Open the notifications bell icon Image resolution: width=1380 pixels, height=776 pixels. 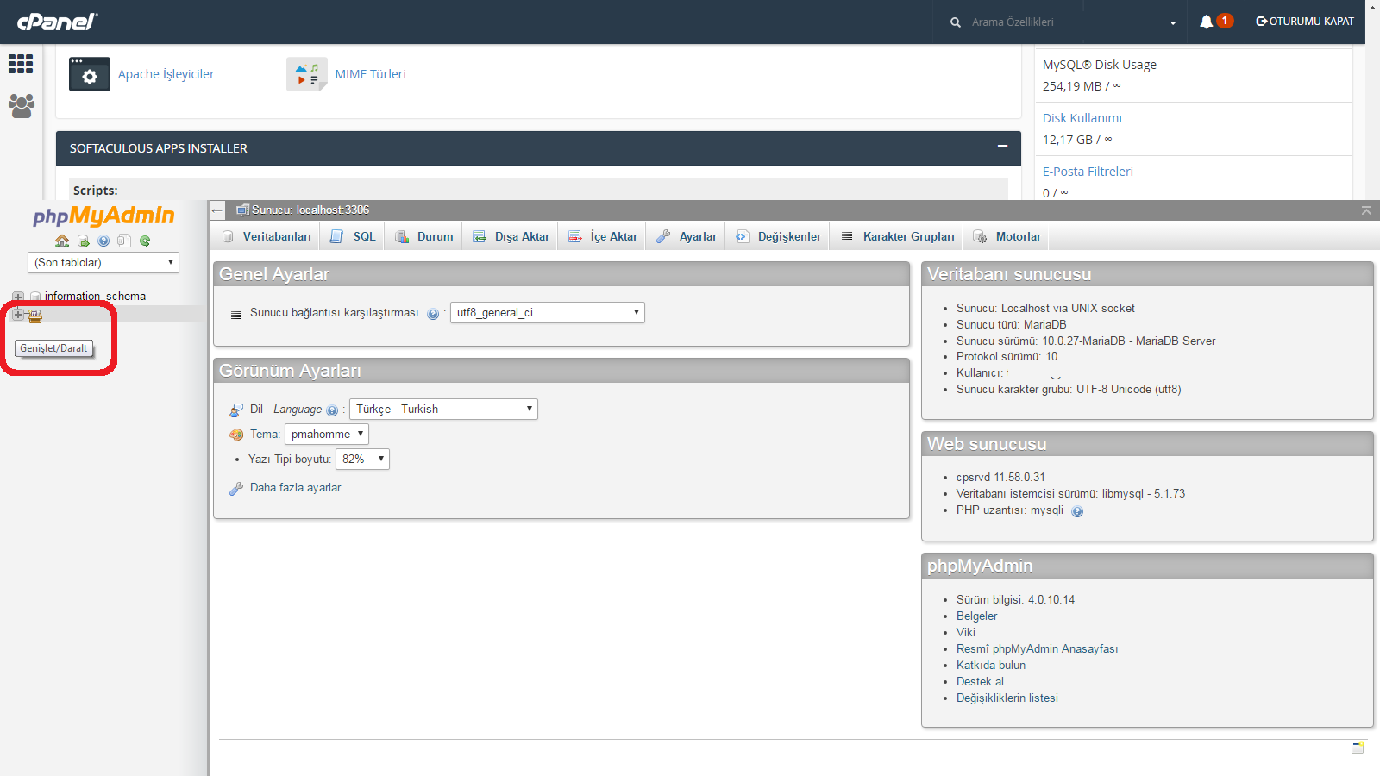[1206, 22]
